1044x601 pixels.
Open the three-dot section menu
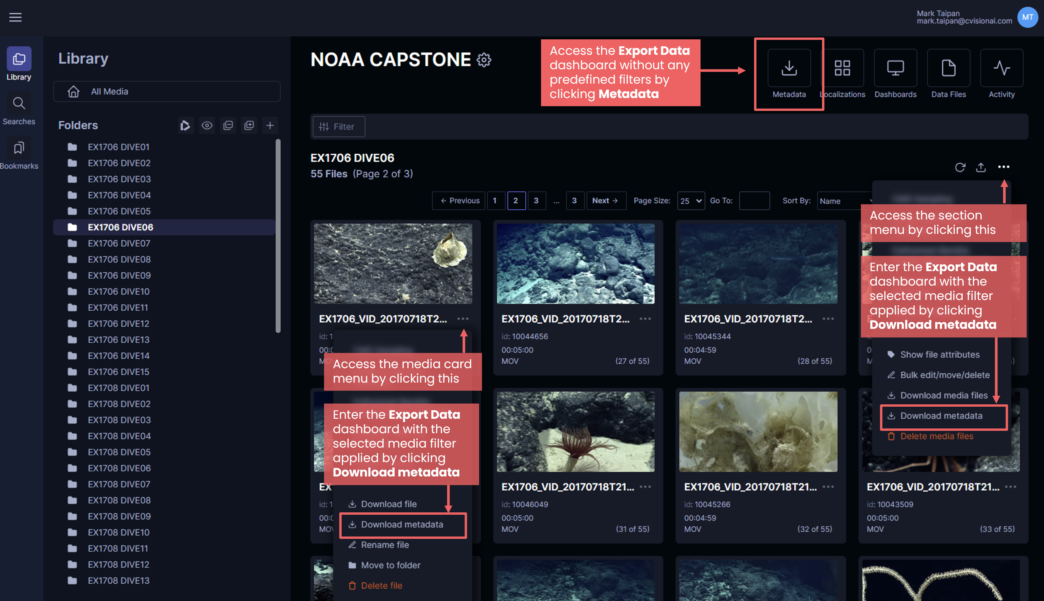[x=1004, y=167]
